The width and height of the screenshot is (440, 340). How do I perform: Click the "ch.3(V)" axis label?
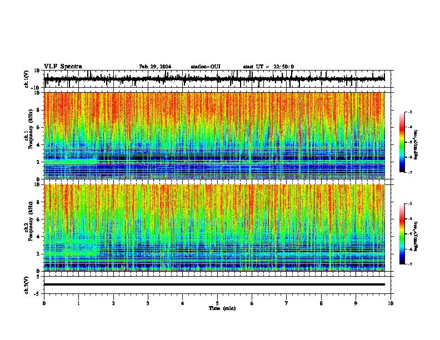(27, 285)
